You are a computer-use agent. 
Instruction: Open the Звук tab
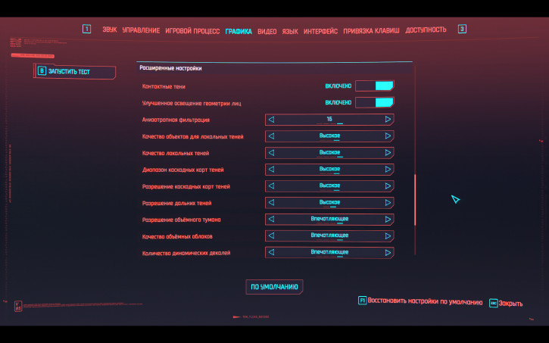pyautogui.click(x=110, y=30)
